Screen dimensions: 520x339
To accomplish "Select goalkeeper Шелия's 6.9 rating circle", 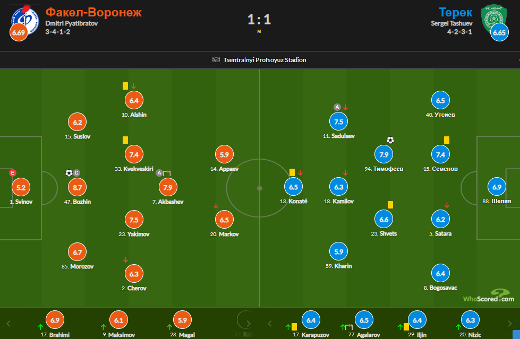I will tap(497, 187).
